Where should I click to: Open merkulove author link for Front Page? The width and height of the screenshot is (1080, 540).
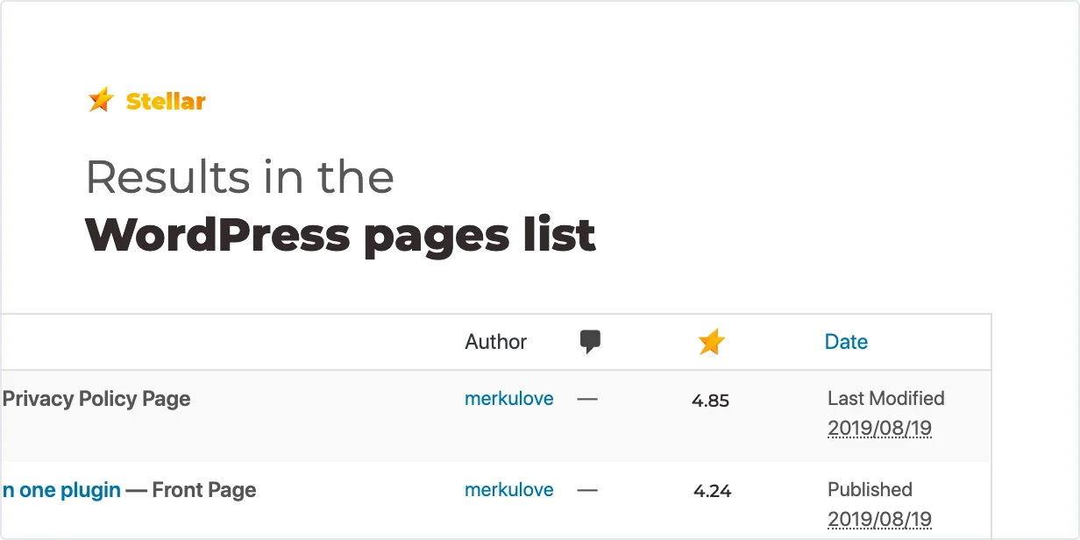(509, 490)
